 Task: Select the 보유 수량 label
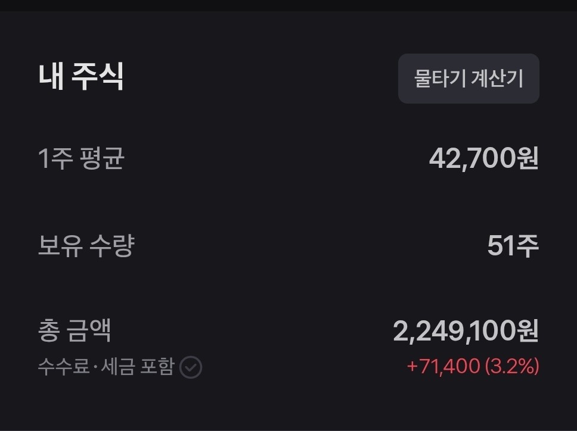86,245
